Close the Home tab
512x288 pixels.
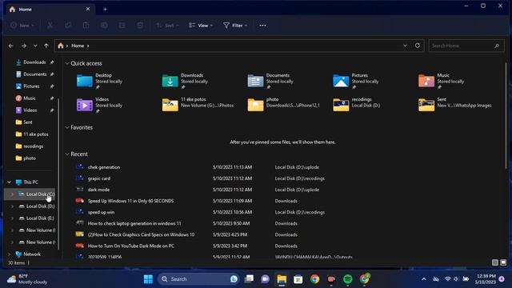88,9
